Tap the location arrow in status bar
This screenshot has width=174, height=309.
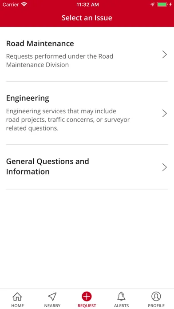pos(153,4)
